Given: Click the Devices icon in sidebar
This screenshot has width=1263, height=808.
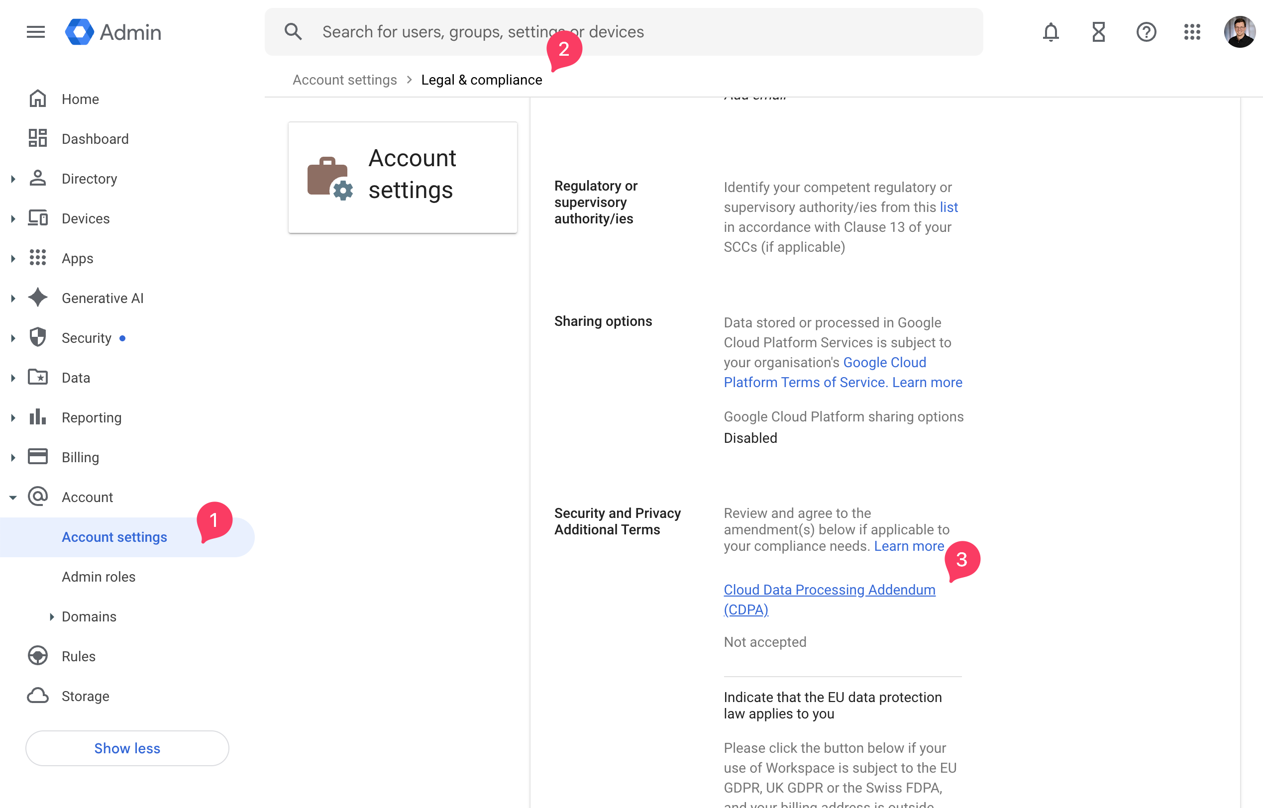Looking at the screenshot, I should (38, 218).
